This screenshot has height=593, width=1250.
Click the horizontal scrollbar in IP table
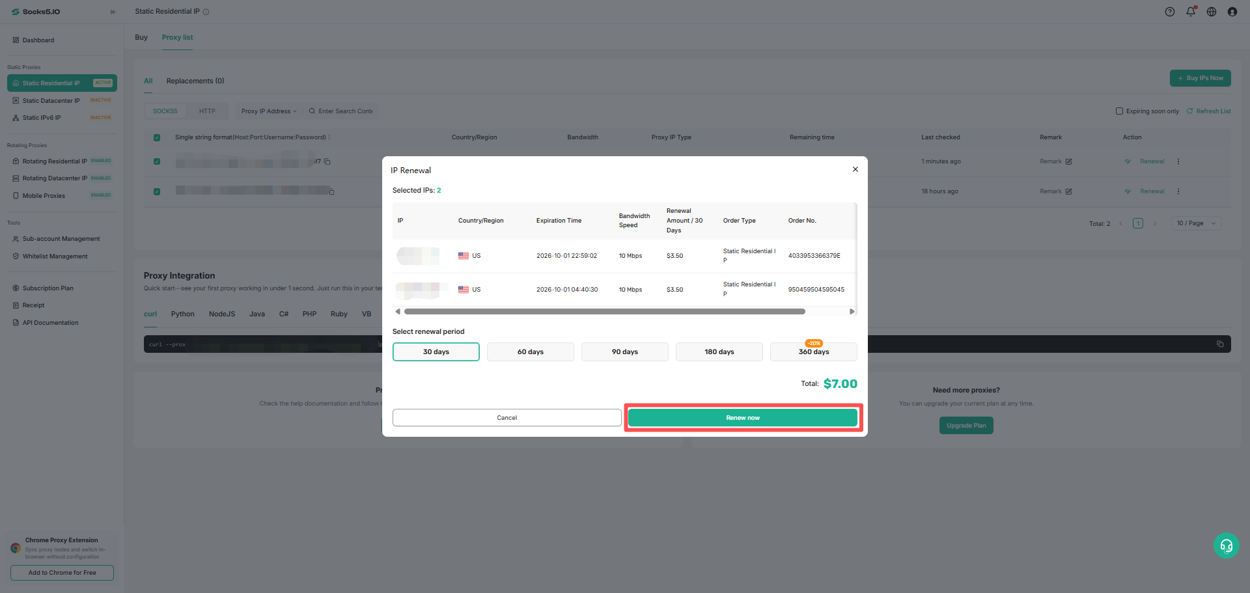tap(605, 312)
